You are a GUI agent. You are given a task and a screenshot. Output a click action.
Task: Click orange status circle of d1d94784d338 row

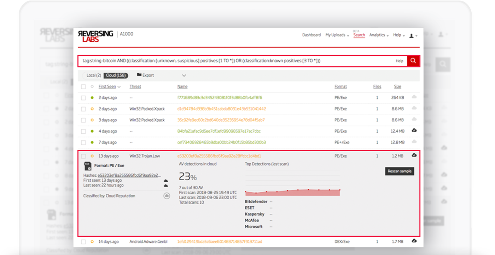(92, 109)
